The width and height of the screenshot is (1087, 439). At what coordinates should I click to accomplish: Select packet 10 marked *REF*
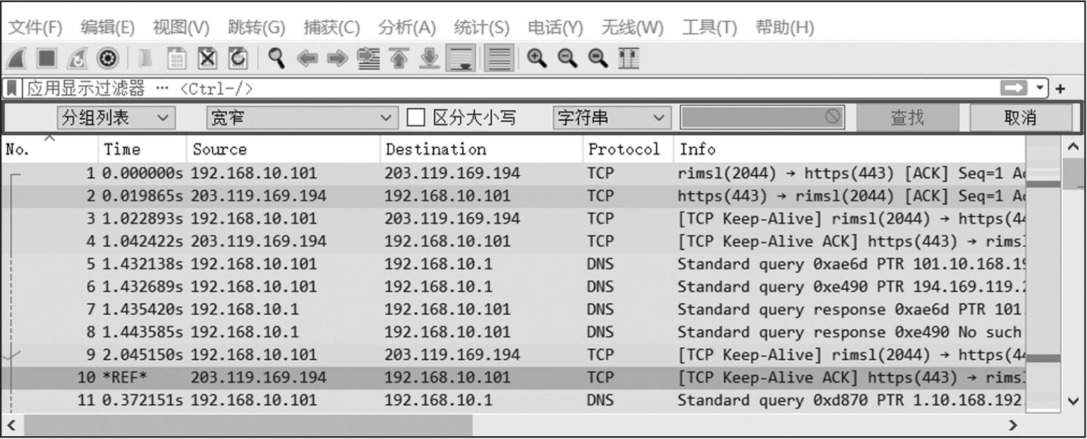pyautogui.click(x=514, y=377)
